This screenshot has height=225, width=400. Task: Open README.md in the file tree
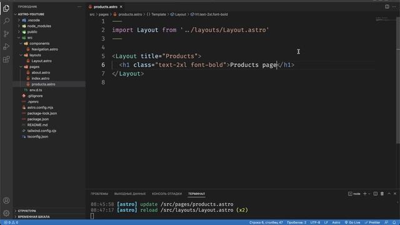pyautogui.click(x=37, y=125)
